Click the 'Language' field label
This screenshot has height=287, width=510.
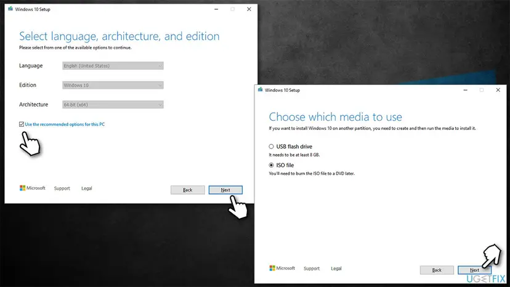[x=31, y=66]
